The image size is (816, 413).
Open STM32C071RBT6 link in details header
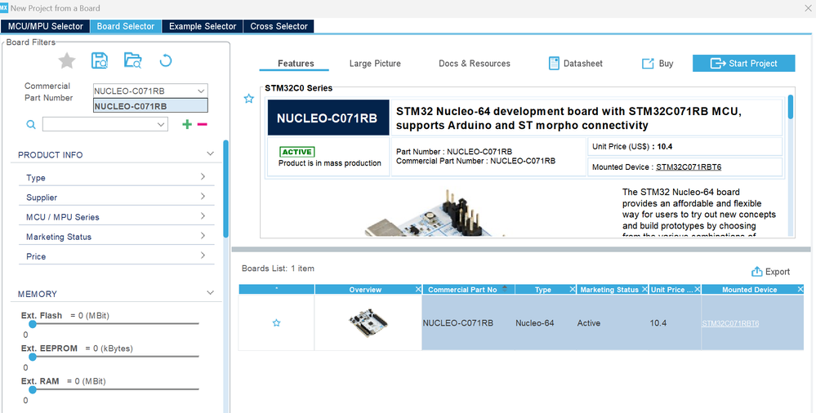pos(689,167)
